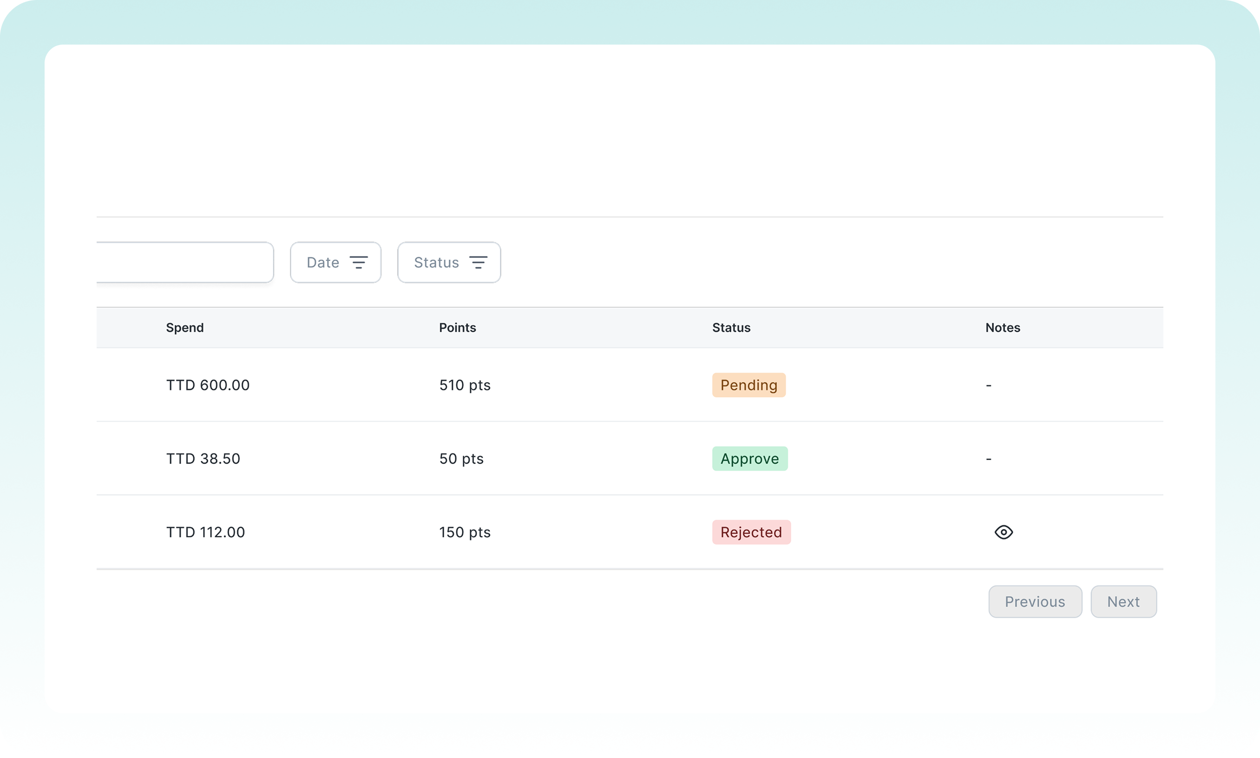Go to the Previous page
This screenshot has height=758, width=1260.
click(x=1035, y=601)
